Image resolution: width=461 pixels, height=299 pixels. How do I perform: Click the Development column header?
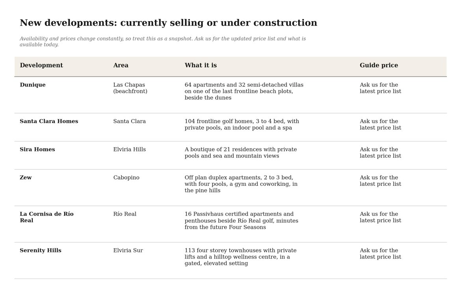(x=41, y=65)
